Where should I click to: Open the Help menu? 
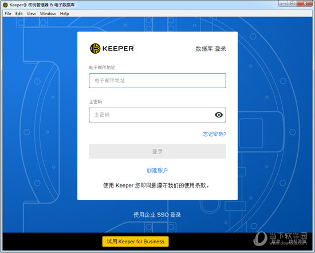pos(64,14)
